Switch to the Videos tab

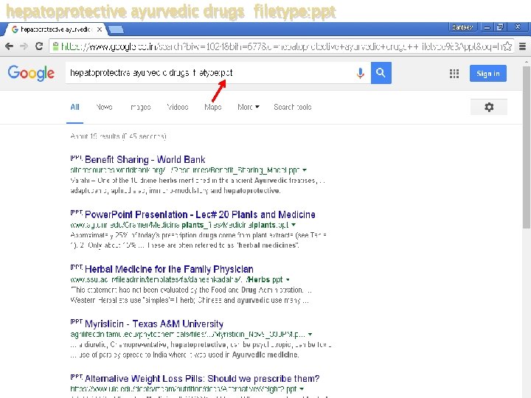coord(178,108)
